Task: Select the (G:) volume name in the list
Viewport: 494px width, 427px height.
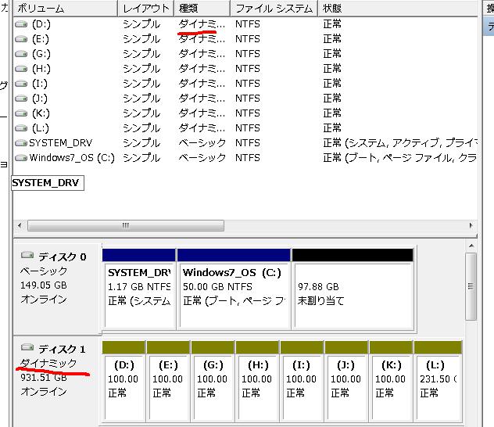Action: [41, 54]
